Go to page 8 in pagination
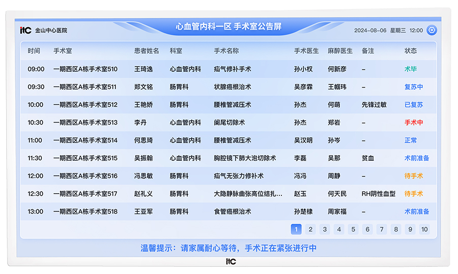 [396, 229]
